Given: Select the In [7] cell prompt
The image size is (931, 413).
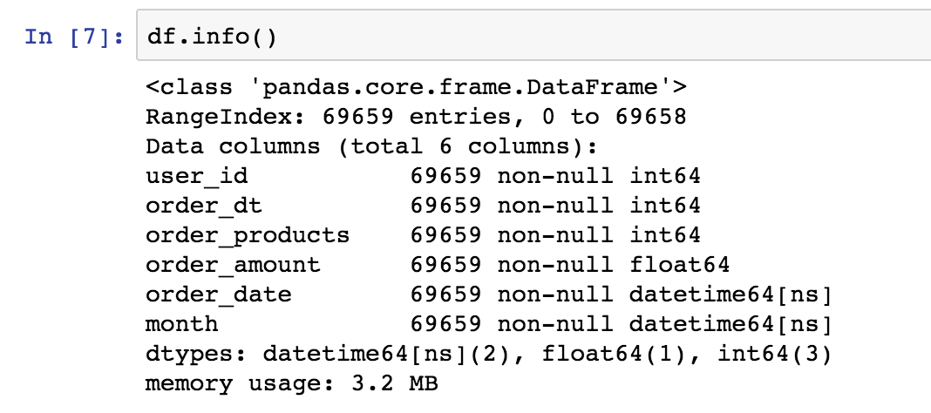Looking at the screenshot, I should click(75, 37).
